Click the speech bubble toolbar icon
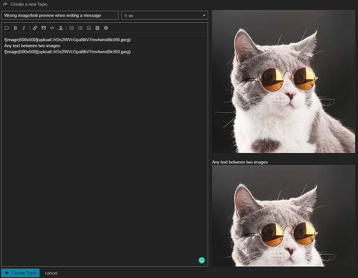Viewport: 358px width, 278px height. (7, 28)
